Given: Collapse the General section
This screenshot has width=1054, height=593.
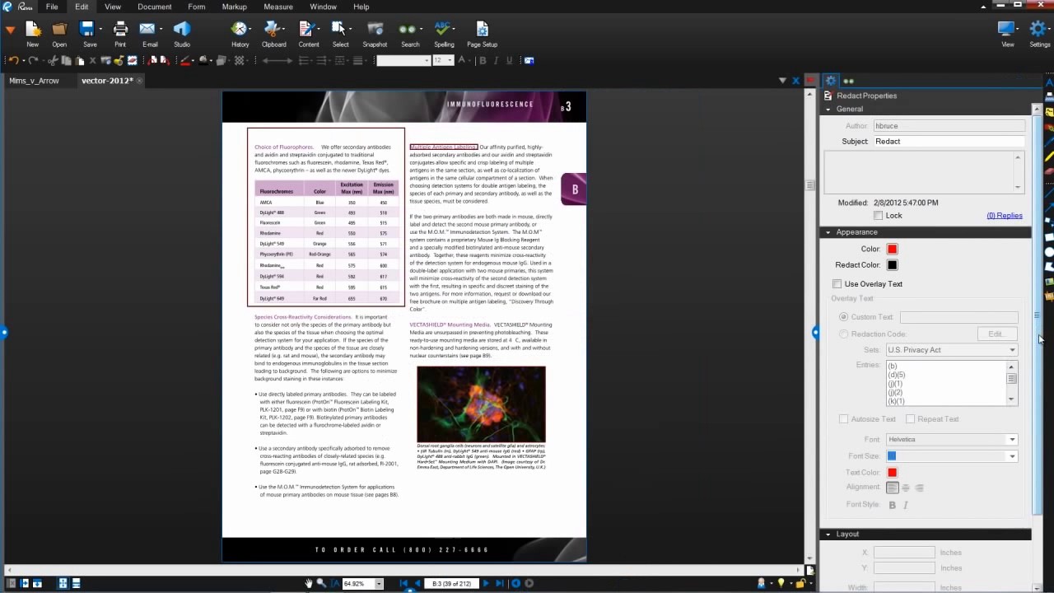Looking at the screenshot, I should click(x=828, y=110).
